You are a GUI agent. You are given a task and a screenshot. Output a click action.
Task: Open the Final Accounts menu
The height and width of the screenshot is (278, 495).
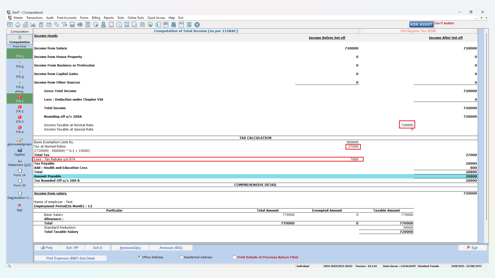click(x=67, y=18)
